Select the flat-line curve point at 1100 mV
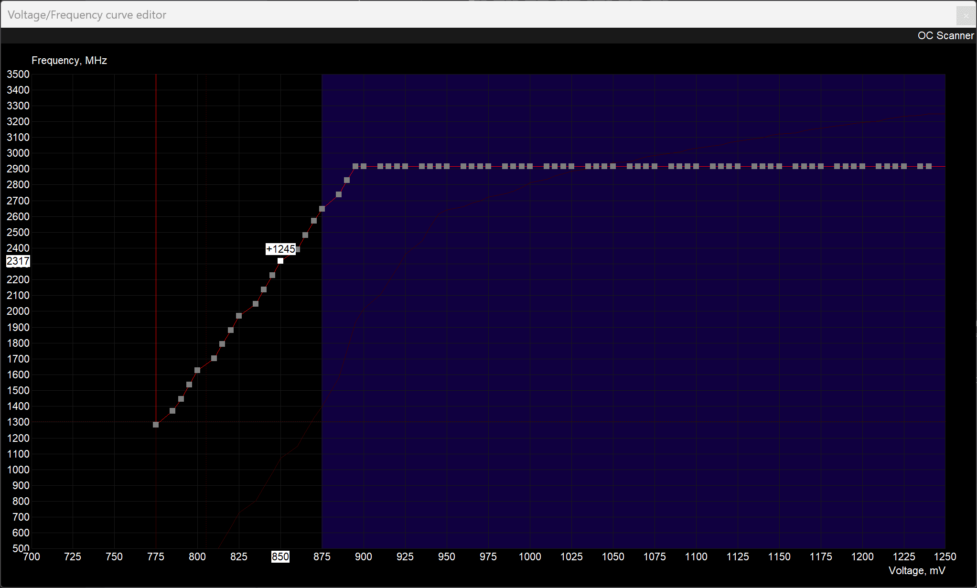 (696, 166)
